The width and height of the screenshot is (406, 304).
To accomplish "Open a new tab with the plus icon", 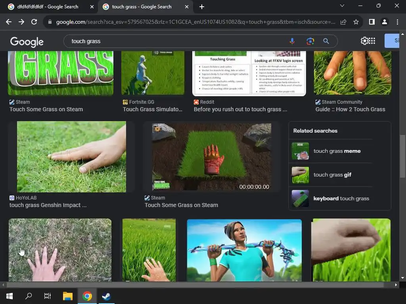I will click(202, 7).
